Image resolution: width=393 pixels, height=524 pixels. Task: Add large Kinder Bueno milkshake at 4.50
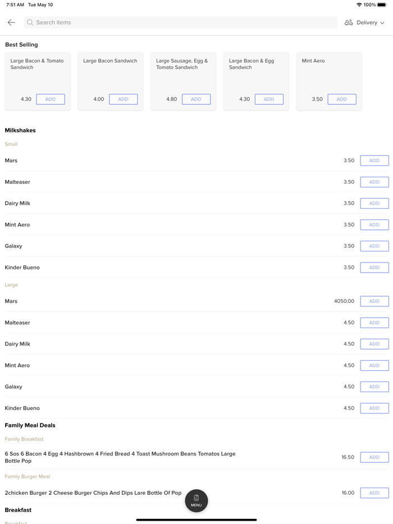coord(374,408)
